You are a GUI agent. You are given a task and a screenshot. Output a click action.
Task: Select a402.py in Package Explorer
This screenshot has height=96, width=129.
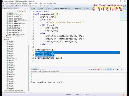11,73
